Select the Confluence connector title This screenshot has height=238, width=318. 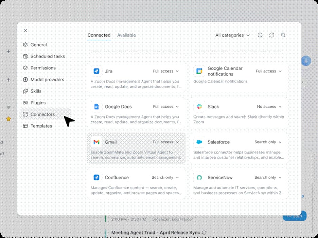point(117,178)
